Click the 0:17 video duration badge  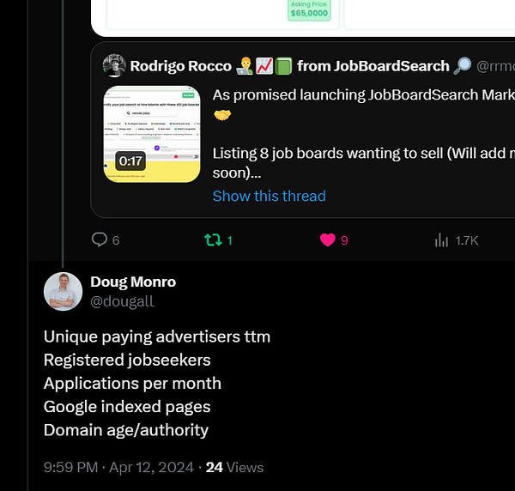pyautogui.click(x=130, y=161)
